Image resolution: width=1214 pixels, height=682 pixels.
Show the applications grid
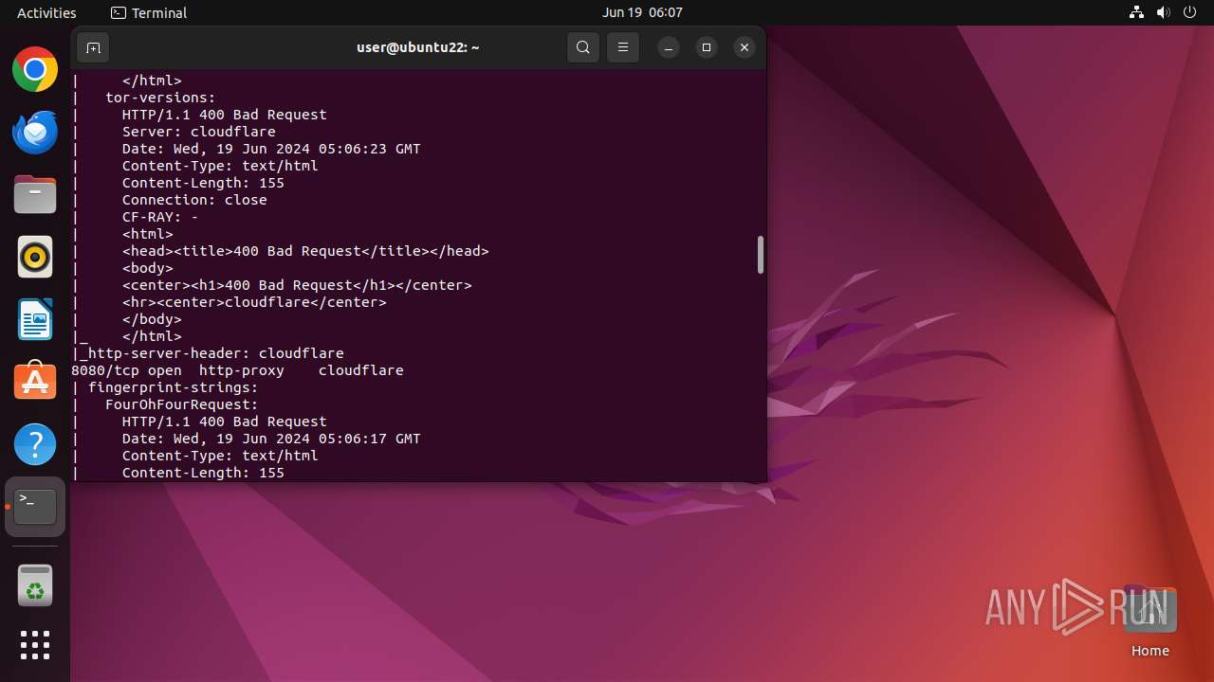point(35,645)
